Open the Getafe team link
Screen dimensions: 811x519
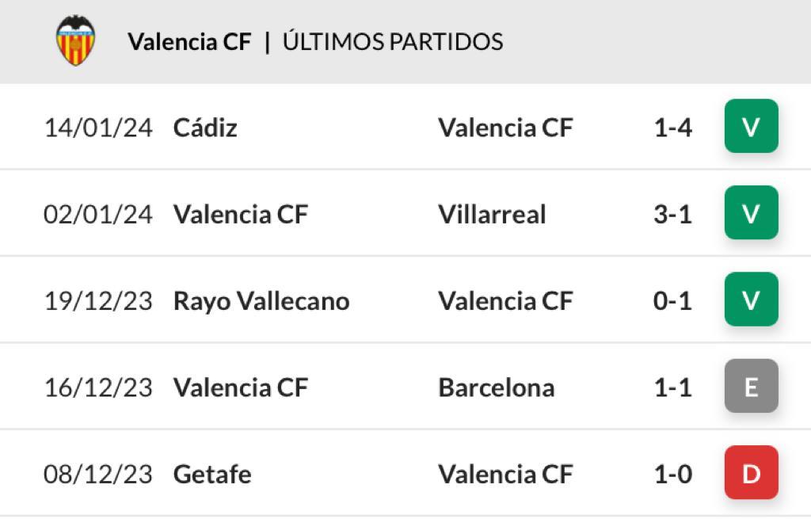coord(212,474)
